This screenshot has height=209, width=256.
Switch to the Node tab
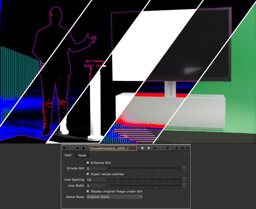point(82,155)
